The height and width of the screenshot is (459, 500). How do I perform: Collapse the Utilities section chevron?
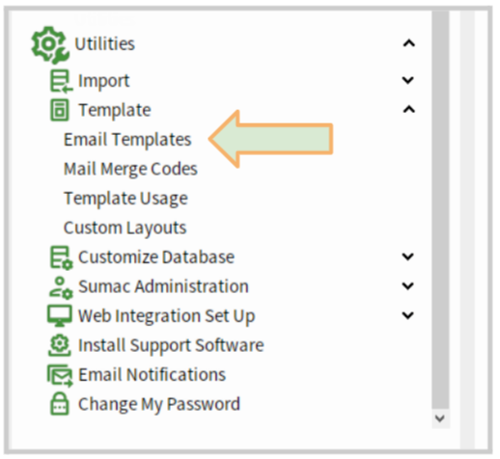409,43
